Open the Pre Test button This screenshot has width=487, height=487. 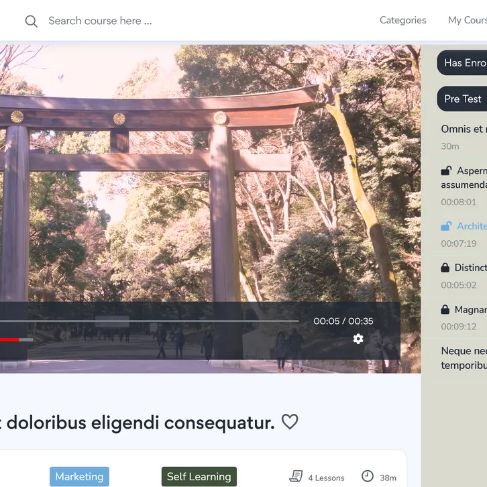point(462,99)
